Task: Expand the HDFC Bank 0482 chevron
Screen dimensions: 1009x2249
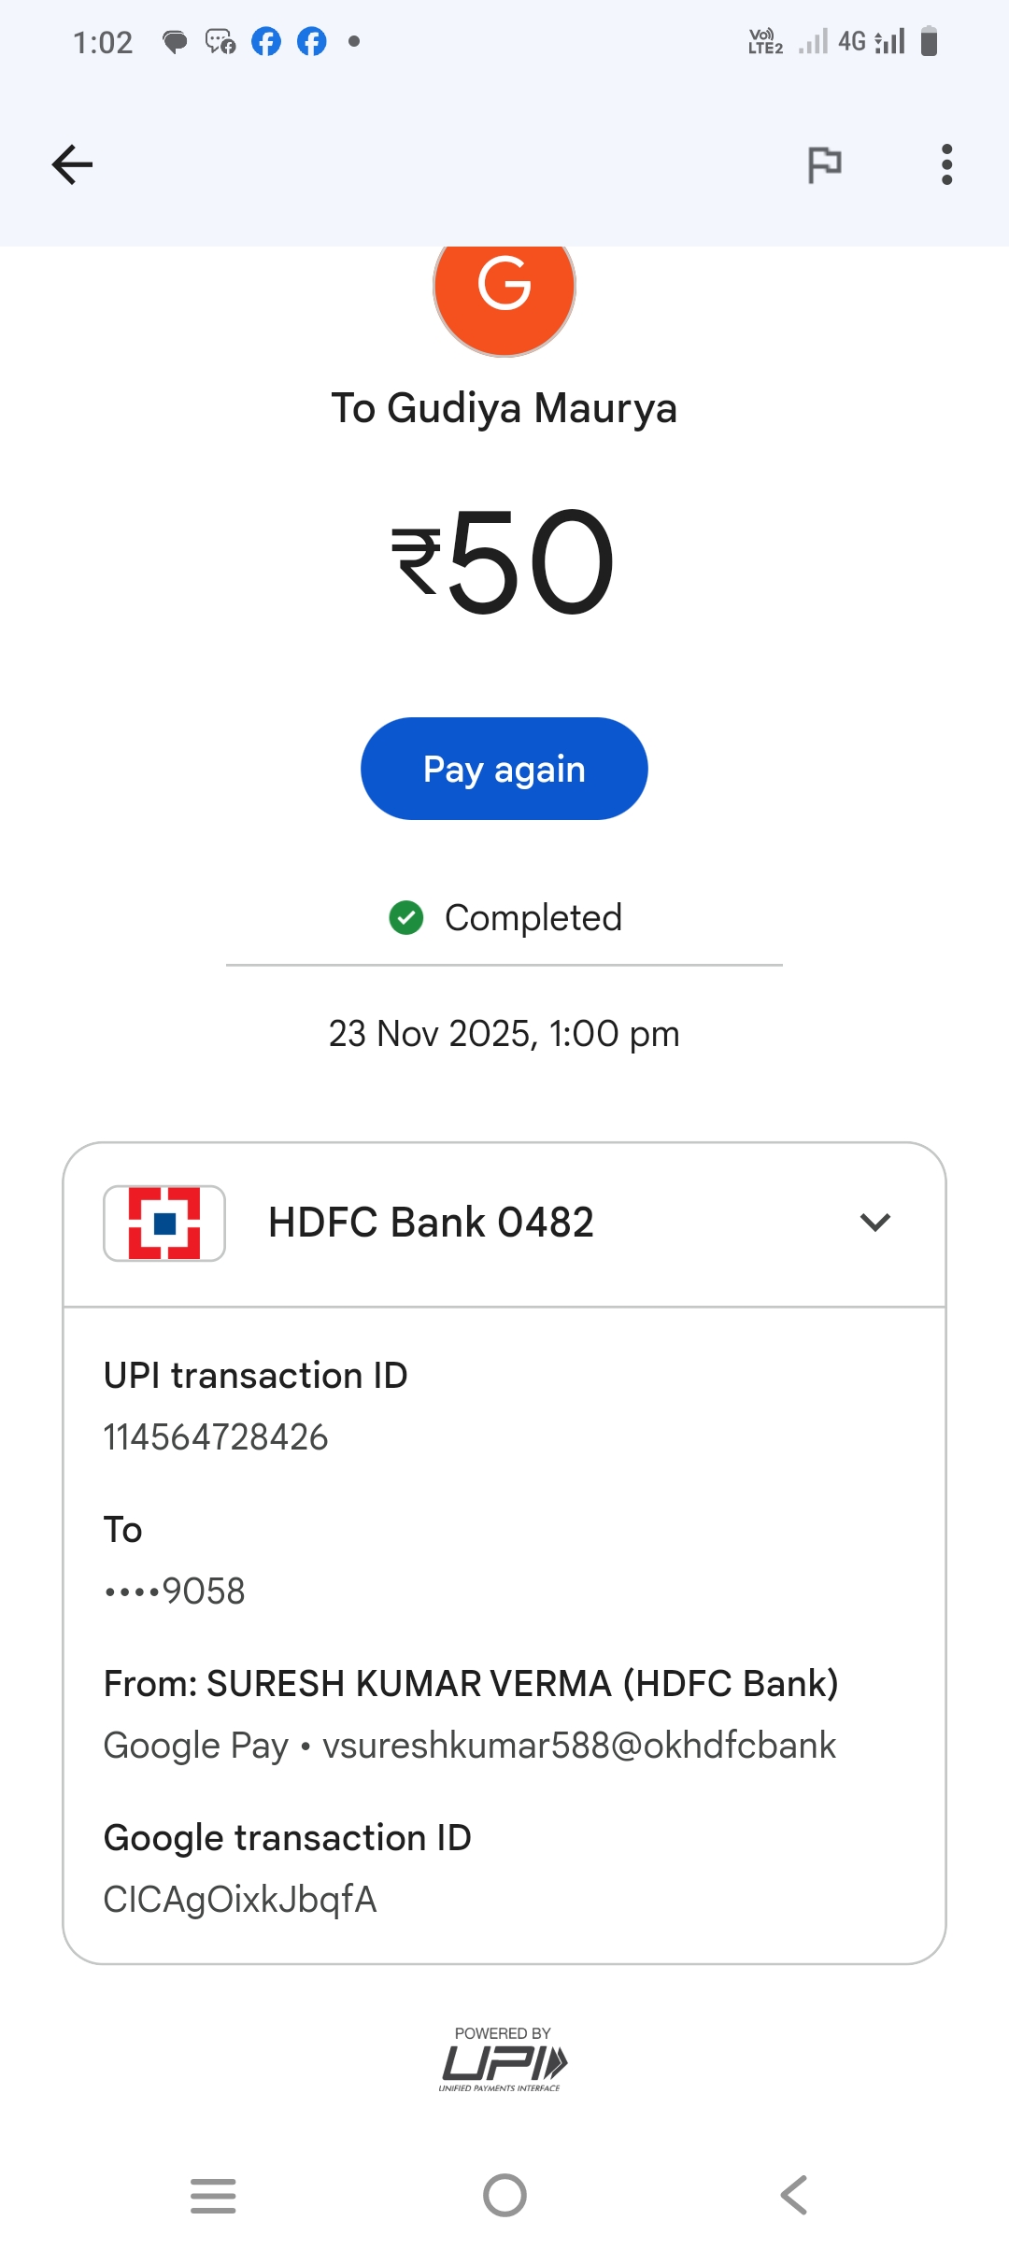Action: point(874,1223)
